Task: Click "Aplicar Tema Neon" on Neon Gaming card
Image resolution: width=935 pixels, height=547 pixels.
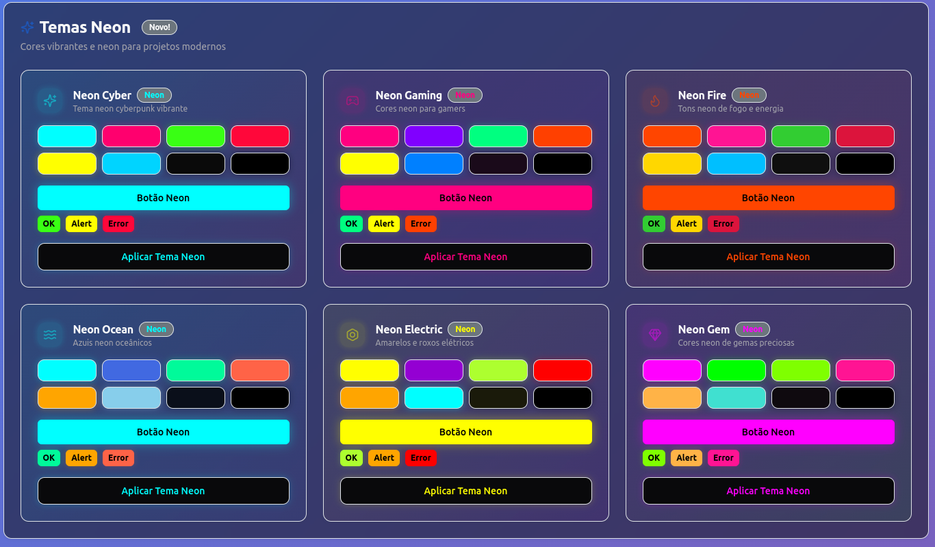Action: tap(466, 257)
